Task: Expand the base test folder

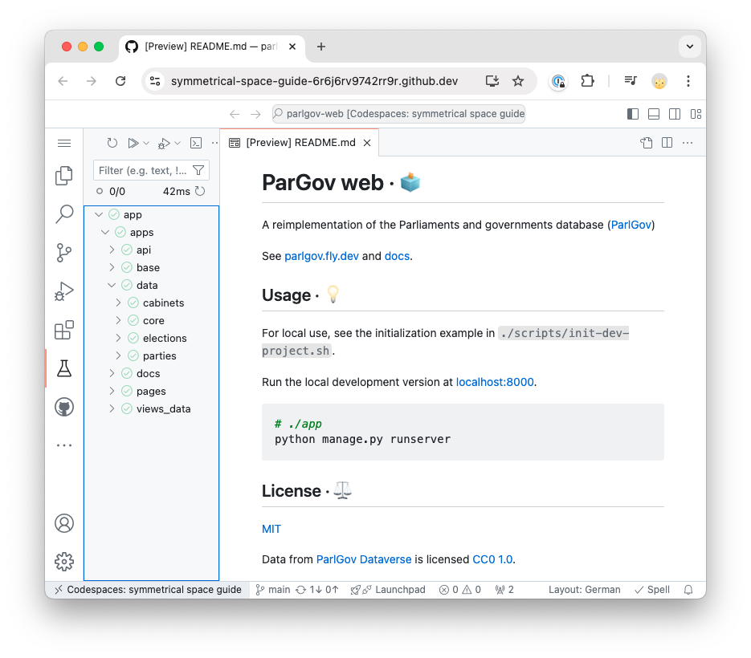Action: [x=112, y=267]
